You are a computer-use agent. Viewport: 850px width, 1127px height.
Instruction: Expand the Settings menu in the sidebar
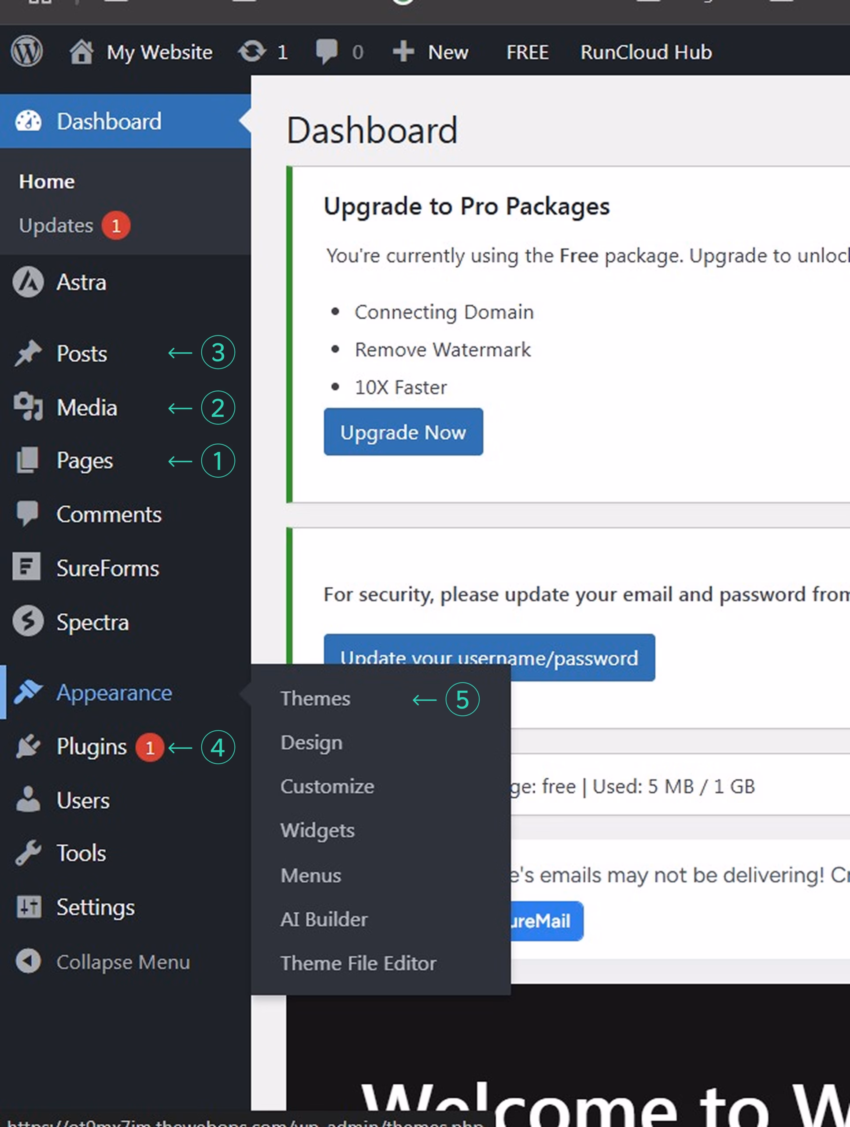95,907
